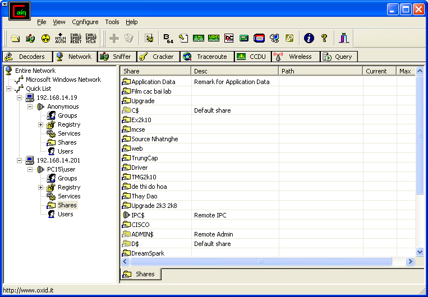
Task: Collapse the Quick List tree node
Action: [x=8, y=89]
